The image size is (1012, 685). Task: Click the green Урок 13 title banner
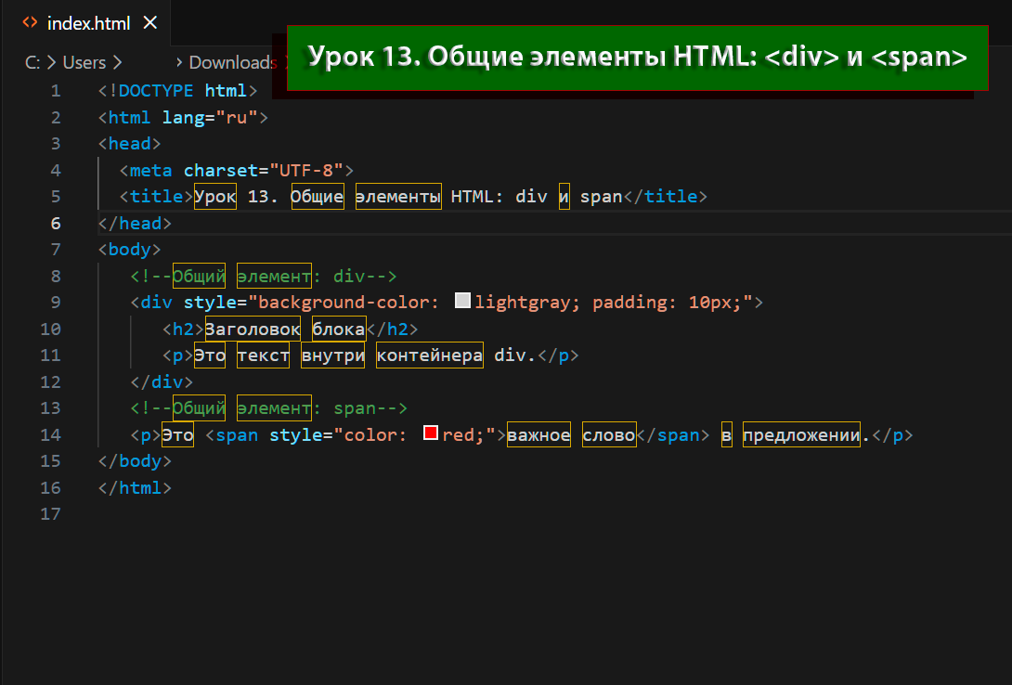(x=637, y=57)
